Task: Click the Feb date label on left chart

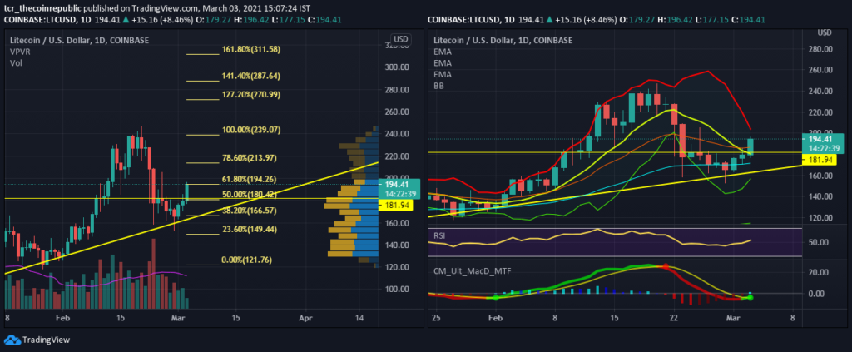Action: [62, 317]
